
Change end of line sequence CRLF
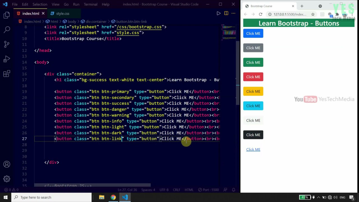pos(176,190)
